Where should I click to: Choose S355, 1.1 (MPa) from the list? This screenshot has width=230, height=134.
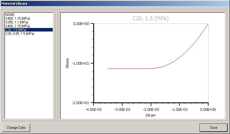point(17,22)
